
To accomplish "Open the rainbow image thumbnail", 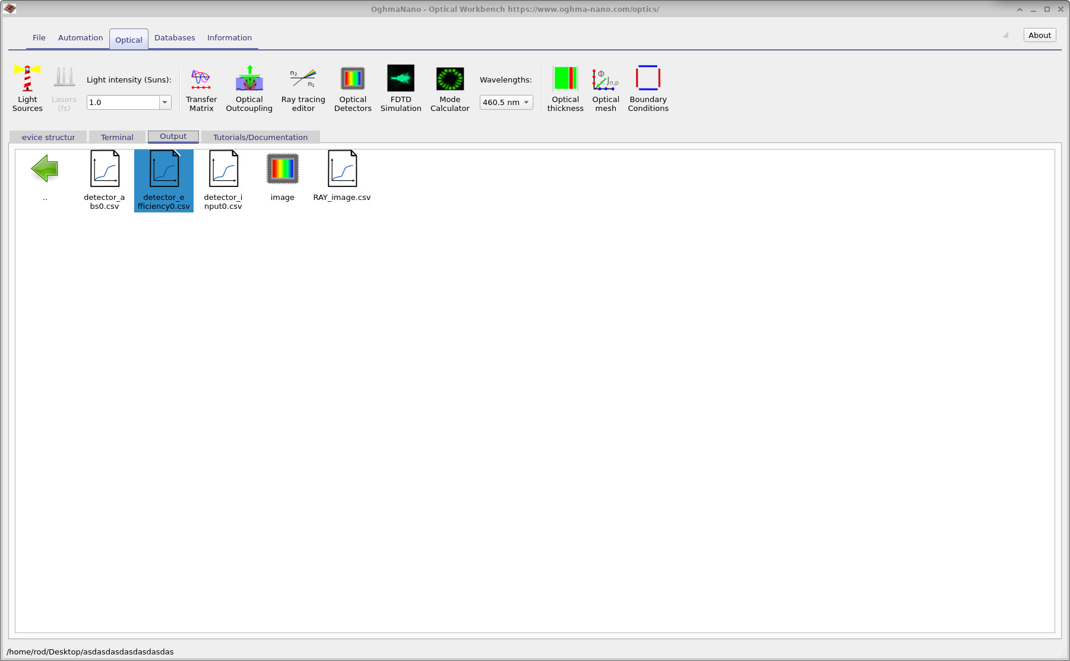I will point(282,168).
